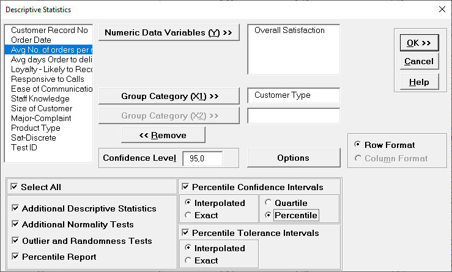
Task: Select Staff Knowledge in the variable list
Action: point(40,98)
